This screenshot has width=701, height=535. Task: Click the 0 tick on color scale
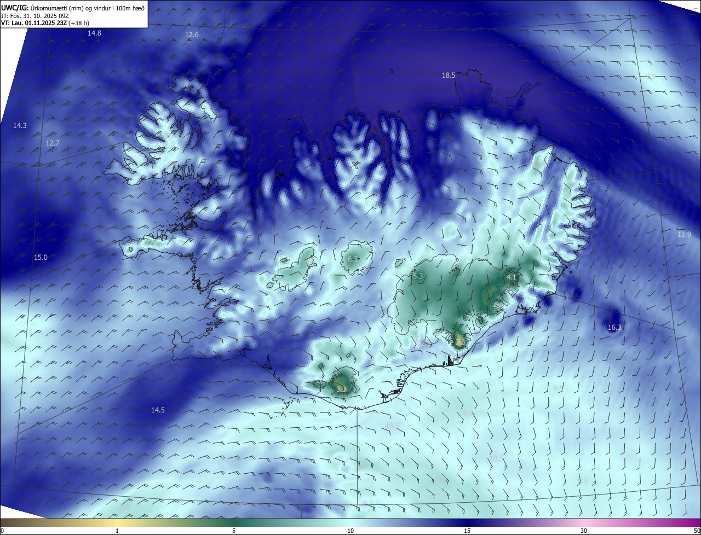tap(2, 531)
